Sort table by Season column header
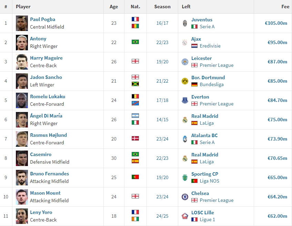 coord(162,7)
